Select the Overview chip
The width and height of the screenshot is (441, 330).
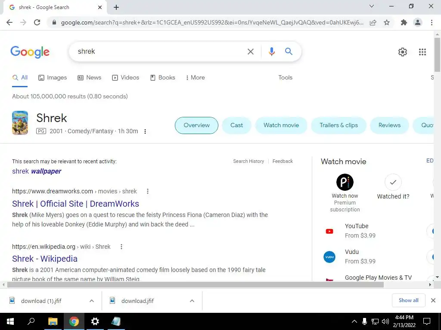tap(196, 125)
